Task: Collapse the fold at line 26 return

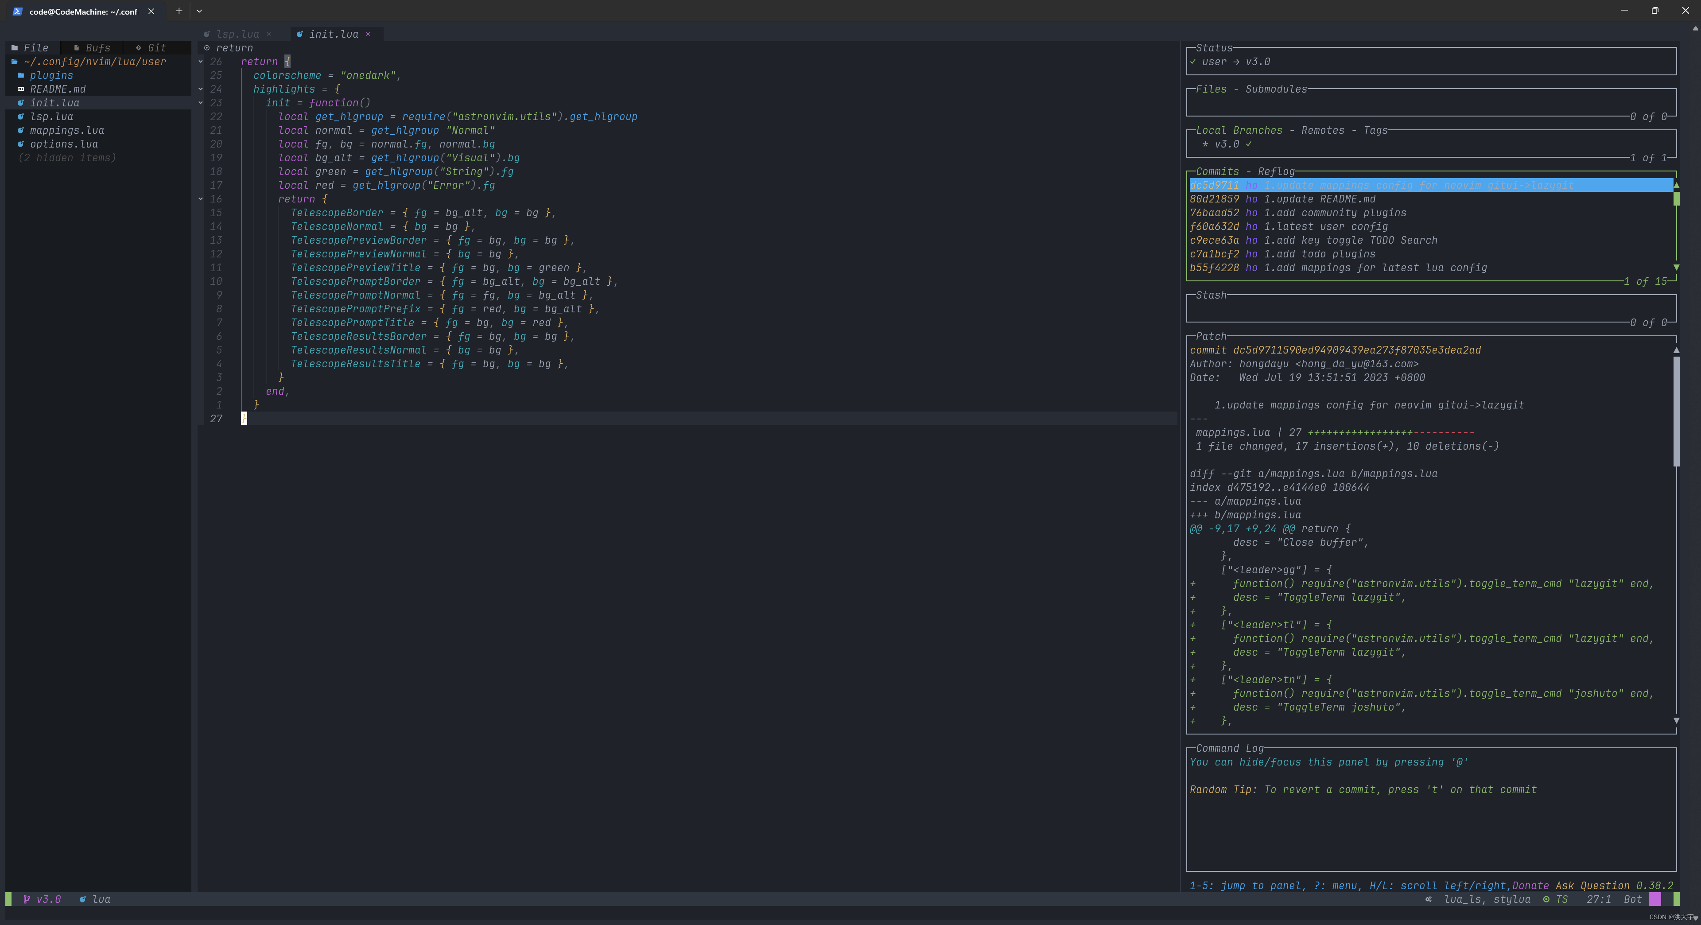Action: point(201,62)
